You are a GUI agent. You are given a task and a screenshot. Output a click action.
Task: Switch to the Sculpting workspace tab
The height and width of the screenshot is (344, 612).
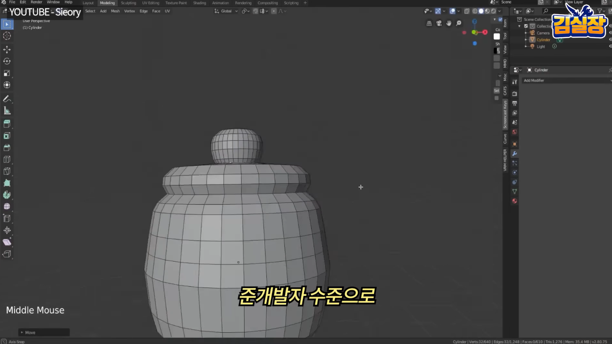(128, 3)
